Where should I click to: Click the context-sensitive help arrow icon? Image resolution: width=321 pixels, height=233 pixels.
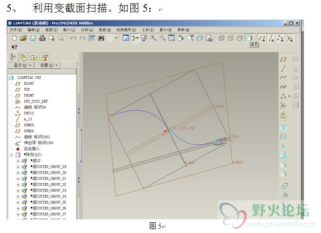coord(14,47)
